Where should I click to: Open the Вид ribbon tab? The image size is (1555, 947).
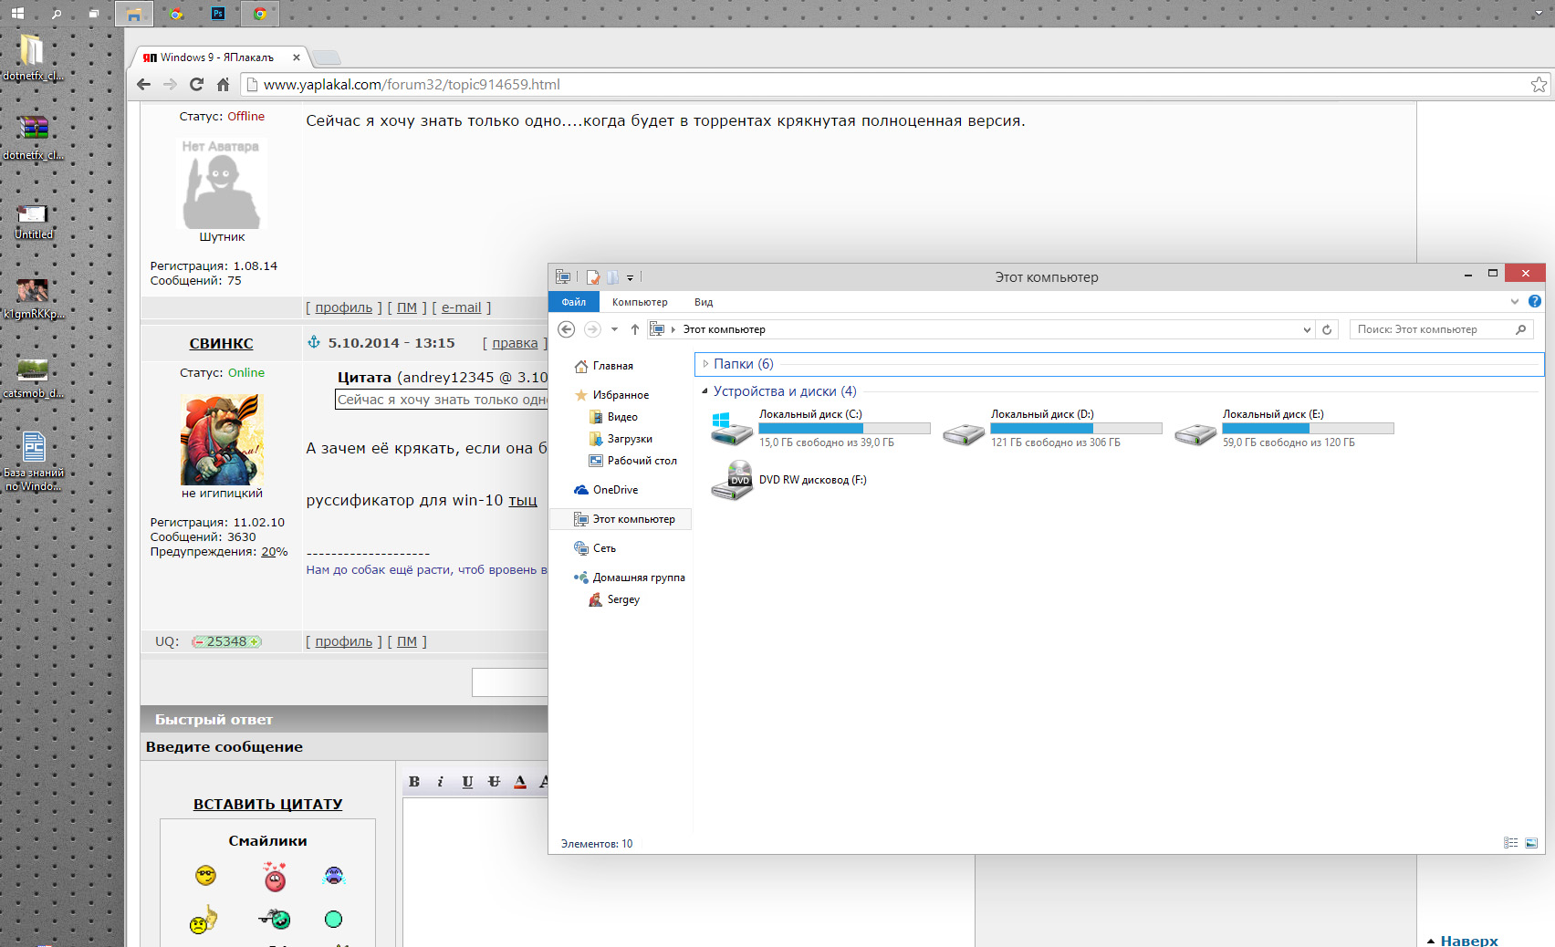tap(704, 302)
